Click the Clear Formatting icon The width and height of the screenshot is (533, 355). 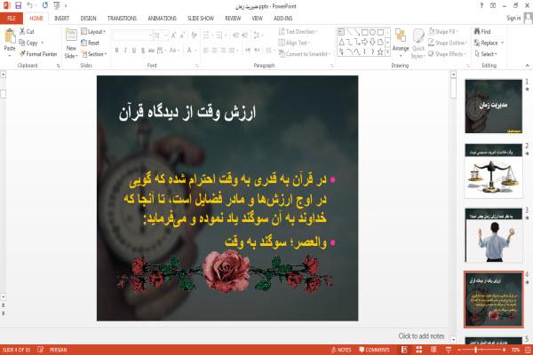(194, 35)
